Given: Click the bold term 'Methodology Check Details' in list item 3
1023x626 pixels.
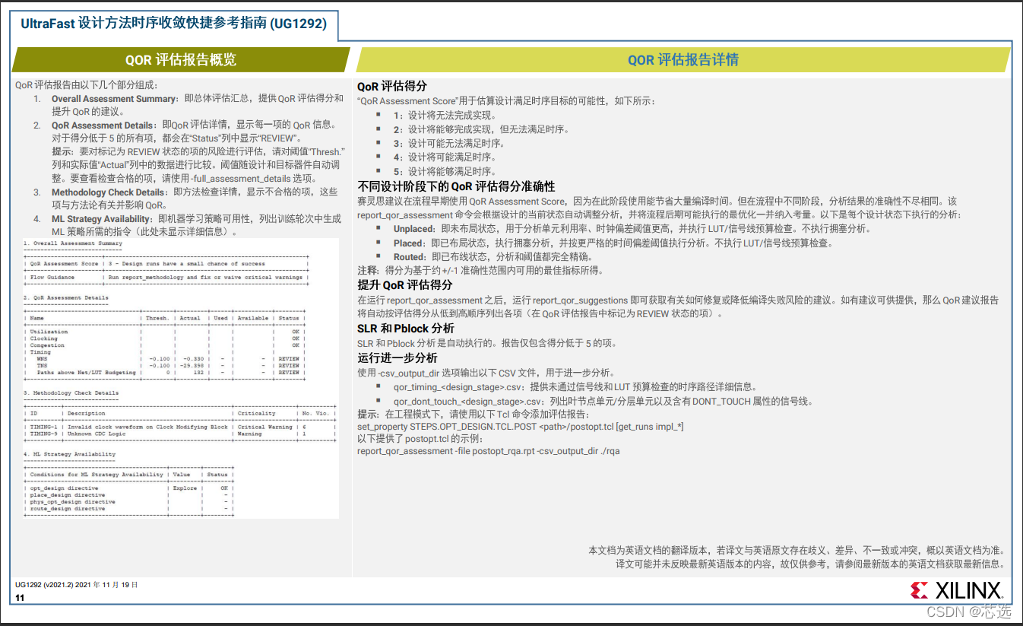Looking at the screenshot, I should (109, 192).
